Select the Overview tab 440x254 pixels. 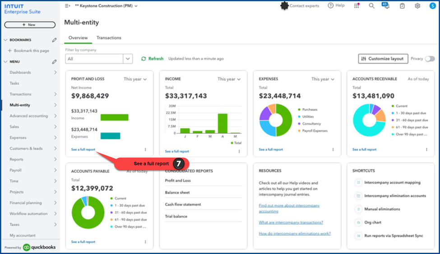click(78, 38)
